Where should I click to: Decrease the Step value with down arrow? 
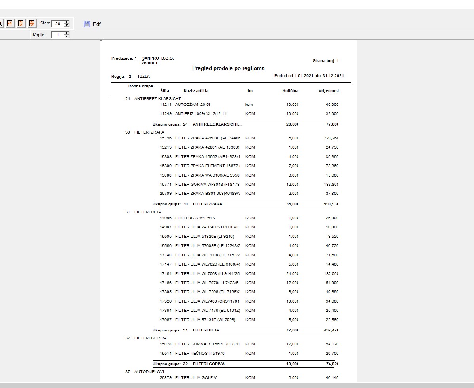coord(66,26)
